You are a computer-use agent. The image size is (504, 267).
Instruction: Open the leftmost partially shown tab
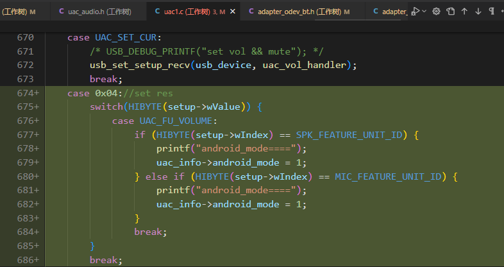click(x=24, y=12)
